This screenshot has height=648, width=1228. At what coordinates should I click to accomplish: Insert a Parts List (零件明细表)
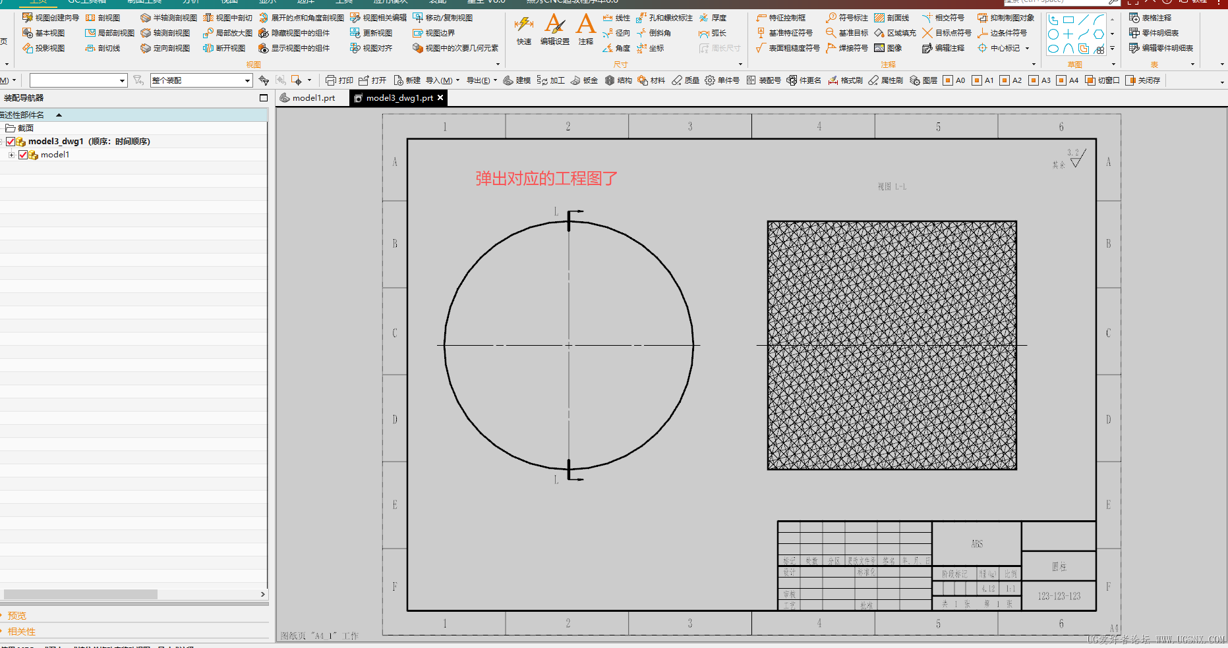coord(1154,33)
